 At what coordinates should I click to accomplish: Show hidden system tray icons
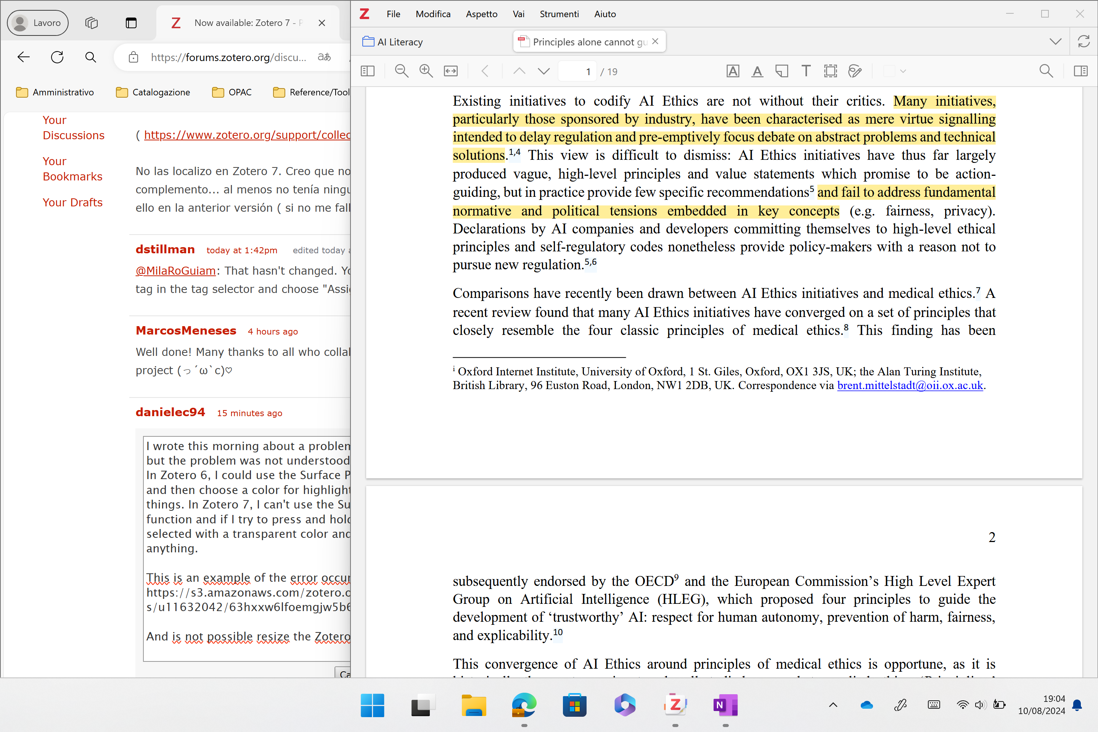[x=833, y=705]
